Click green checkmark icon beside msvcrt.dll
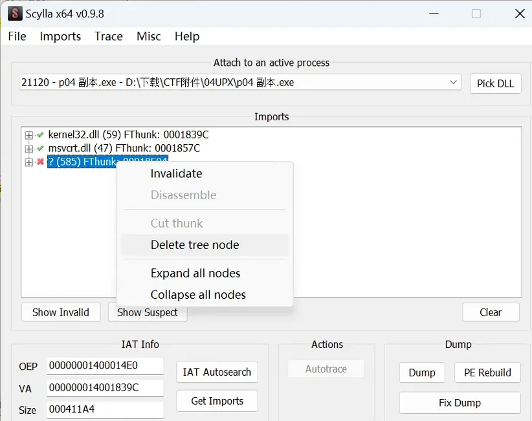Viewport: 532px width, 421px height. pos(41,149)
